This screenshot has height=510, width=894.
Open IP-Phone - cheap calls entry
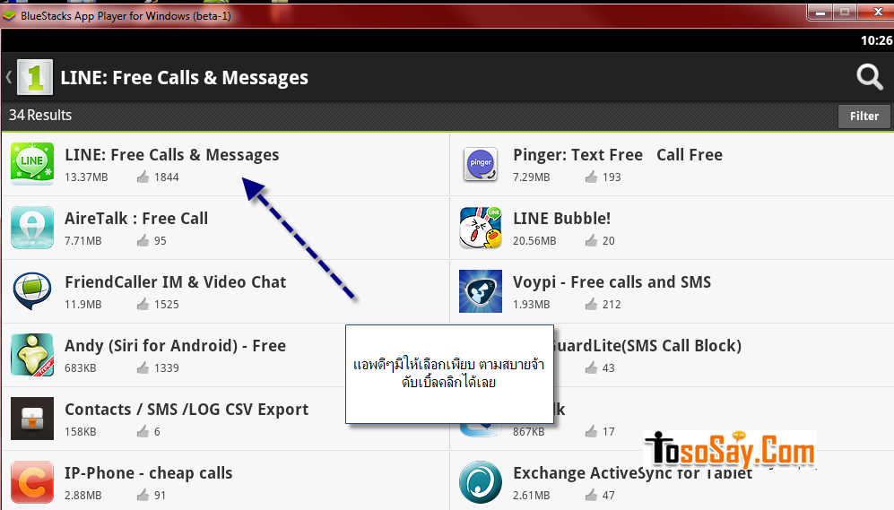tap(148, 473)
